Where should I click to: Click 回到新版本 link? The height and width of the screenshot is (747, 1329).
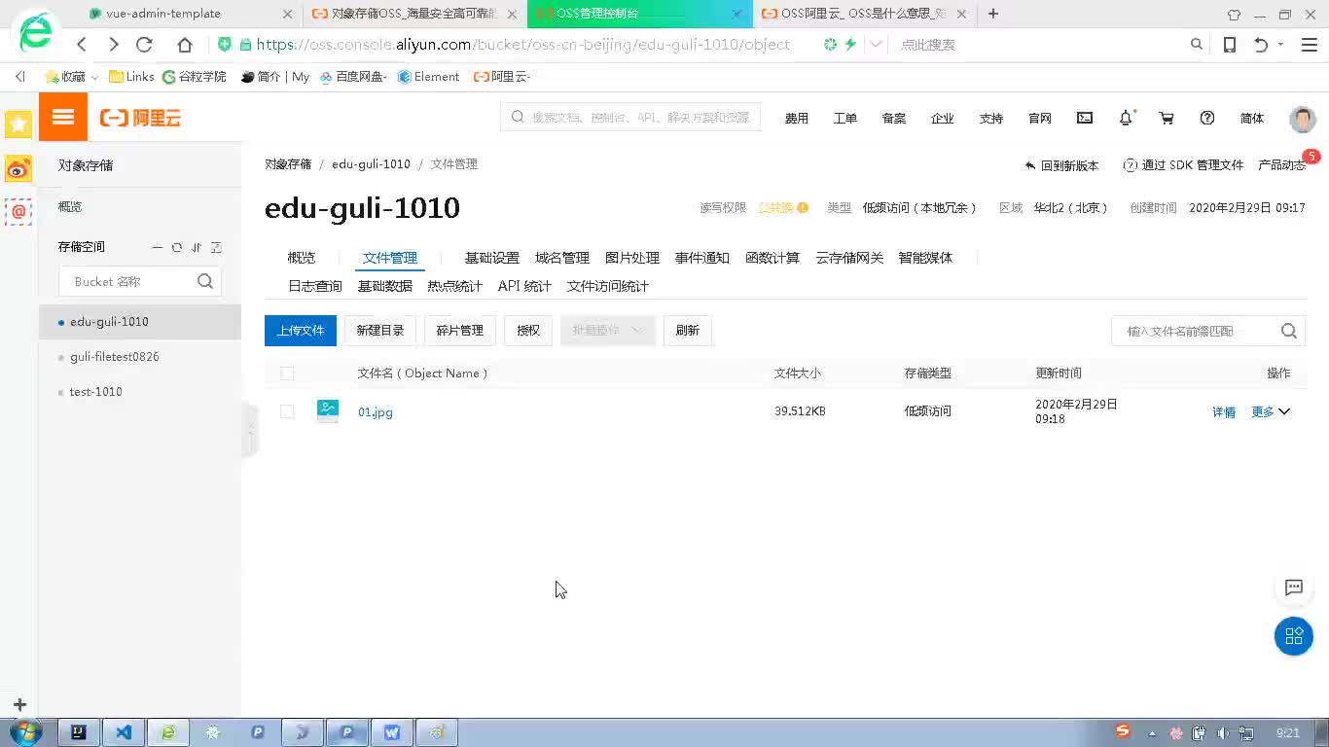coord(1062,165)
